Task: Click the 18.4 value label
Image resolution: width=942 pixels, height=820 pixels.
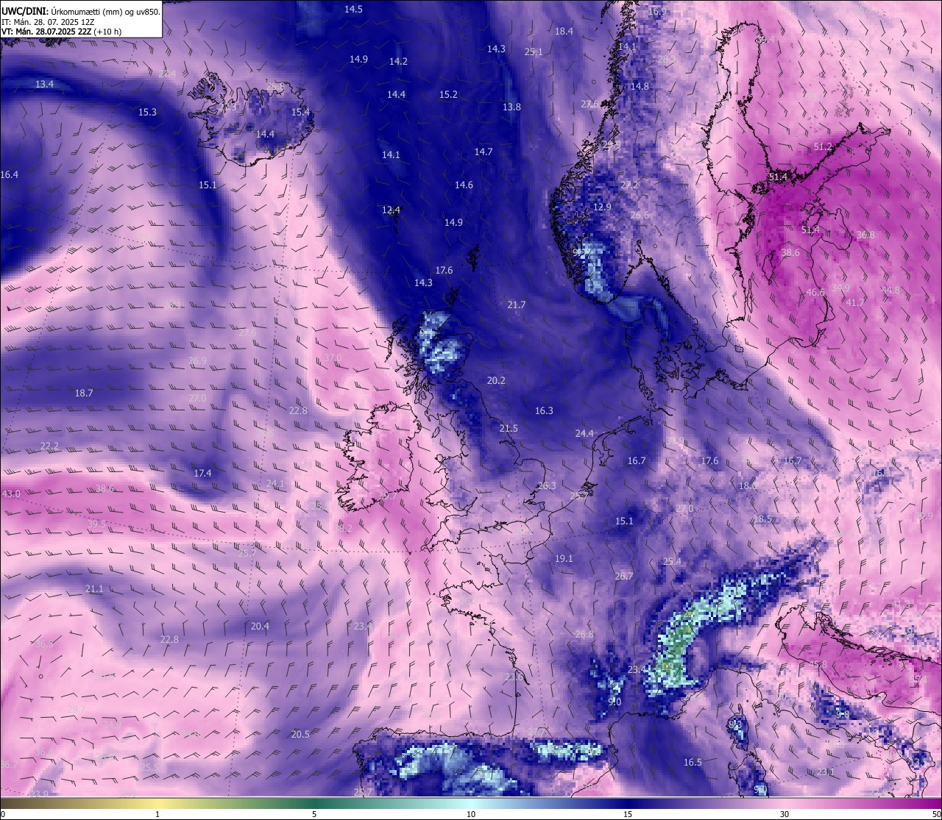Action: [564, 32]
